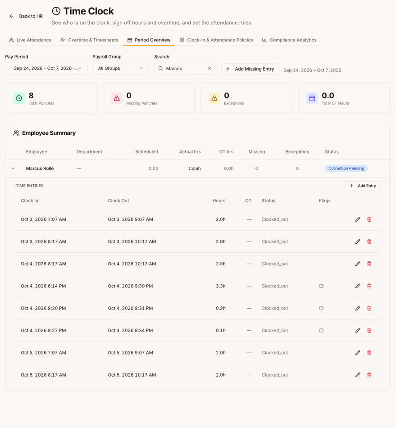Focus the Search input field
The image size is (396, 428).
tap(185, 68)
